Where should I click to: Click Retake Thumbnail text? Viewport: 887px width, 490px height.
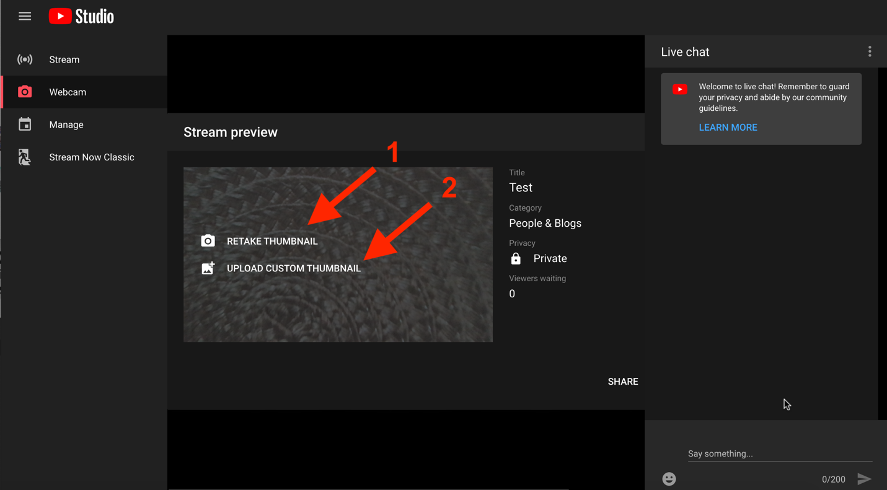[272, 241]
